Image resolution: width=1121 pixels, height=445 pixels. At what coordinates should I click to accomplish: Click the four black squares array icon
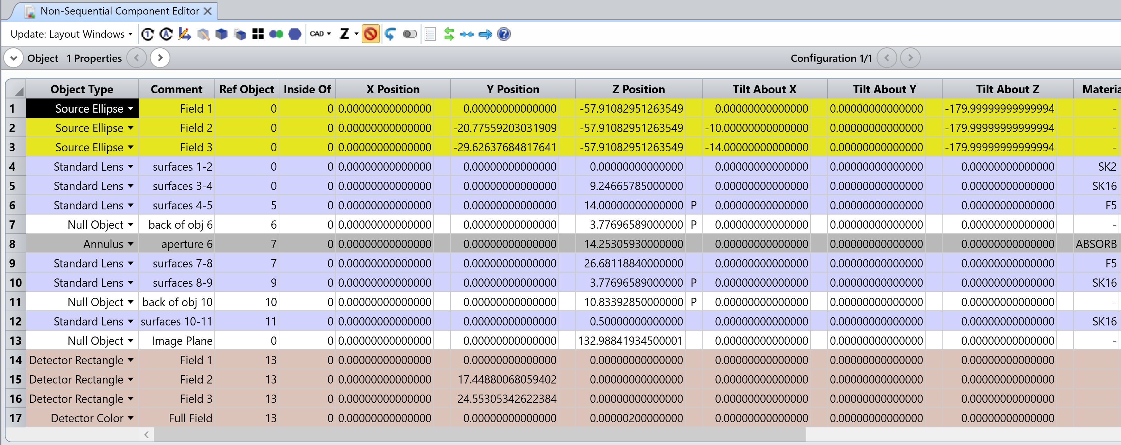[258, 34]
